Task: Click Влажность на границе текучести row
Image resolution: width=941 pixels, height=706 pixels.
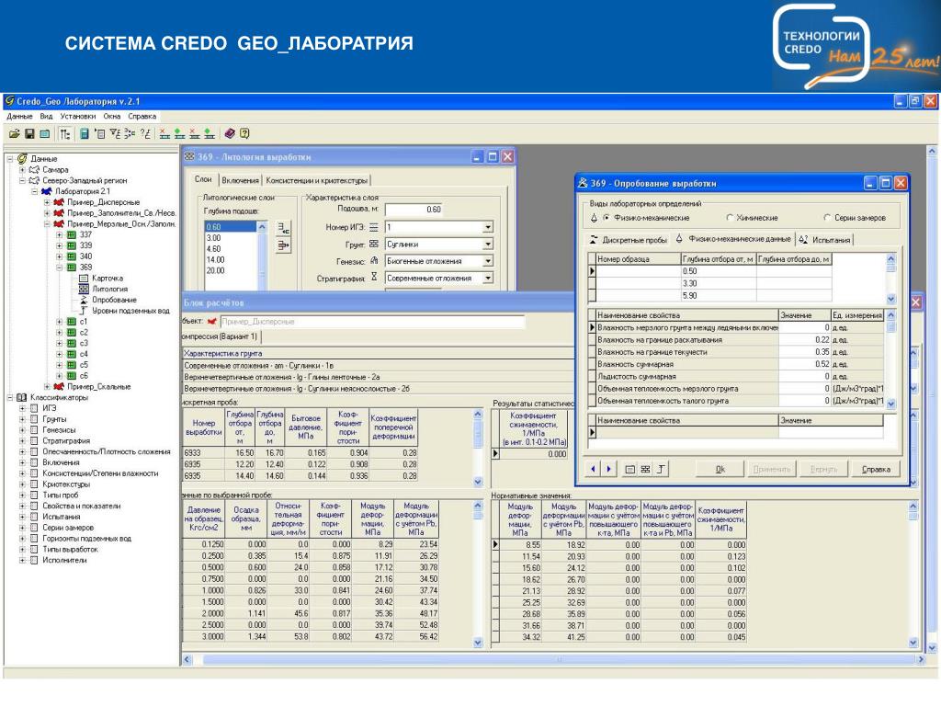Action: click(737, 352)
